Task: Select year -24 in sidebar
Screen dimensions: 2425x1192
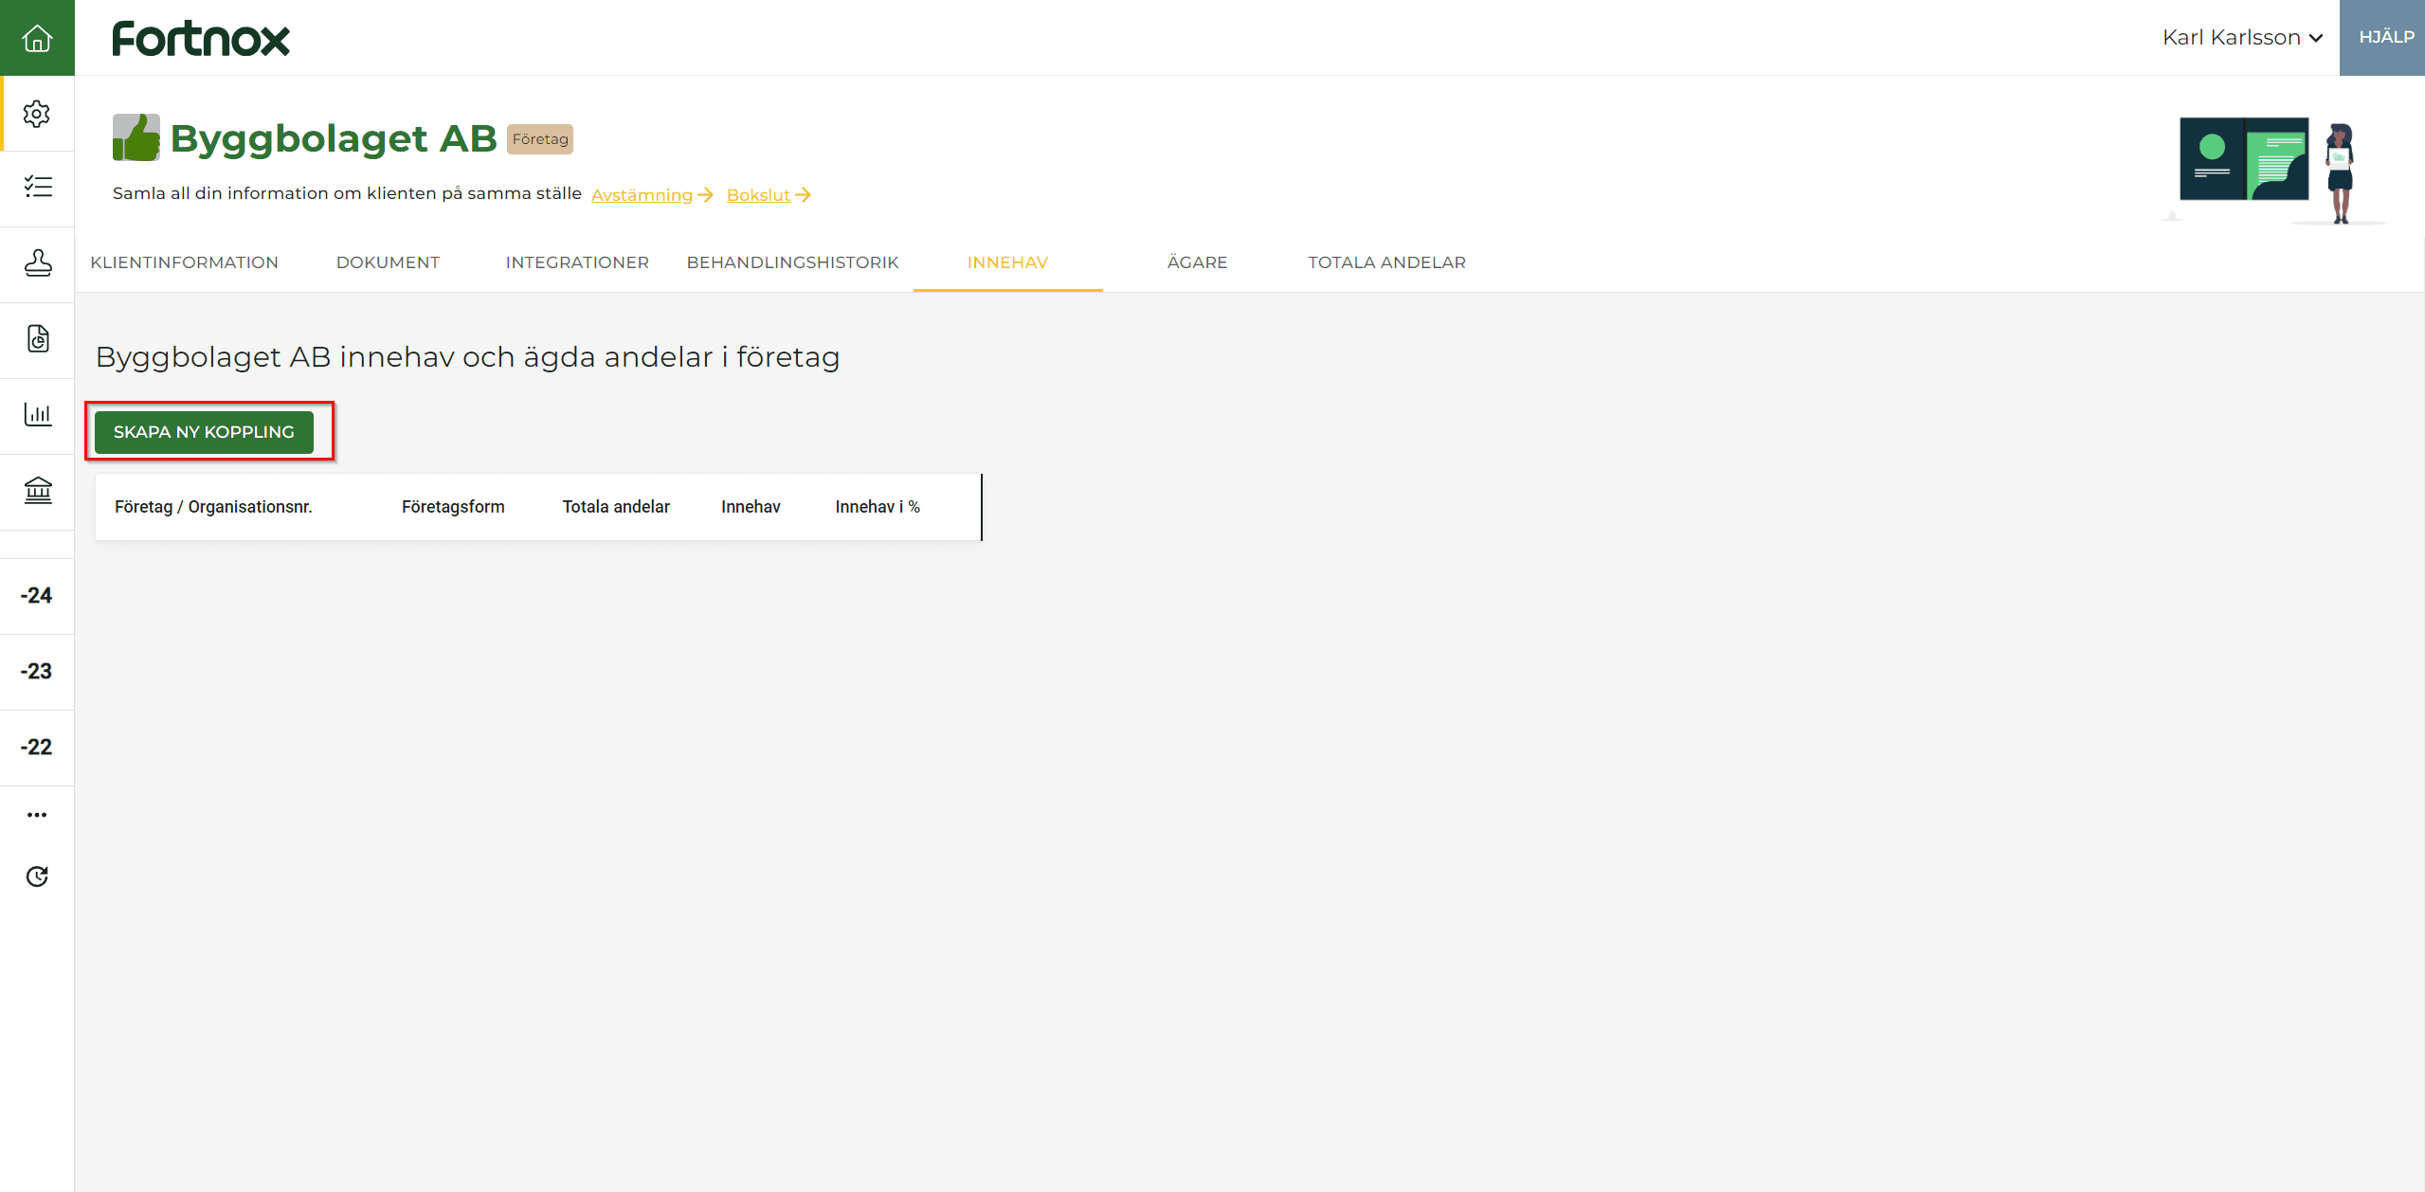Action: click(37, 596)
